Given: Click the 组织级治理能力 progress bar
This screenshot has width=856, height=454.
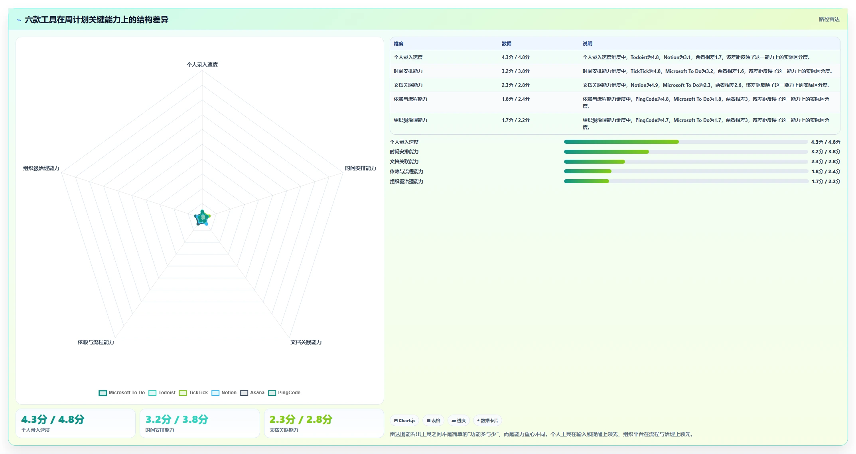Looking at the screenshot, I should click(x=686, y=181).
